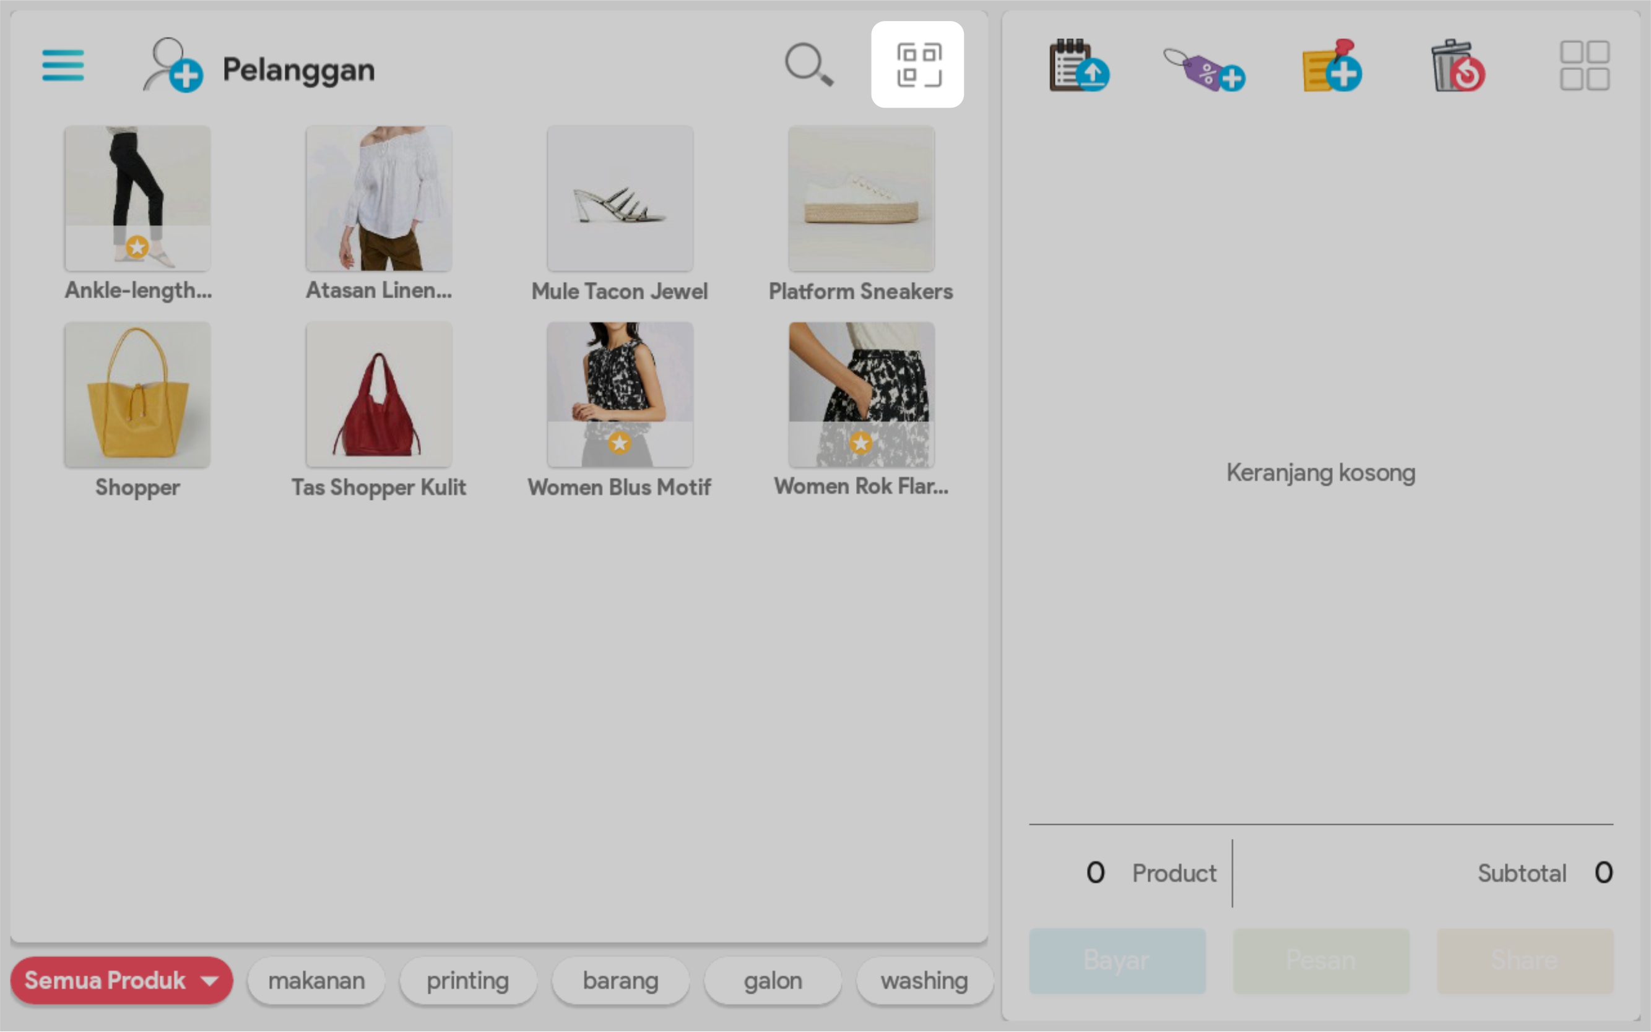Screen dimensions: 1651x1032
Task: Click the search magnifier icon
Action: 808,66
